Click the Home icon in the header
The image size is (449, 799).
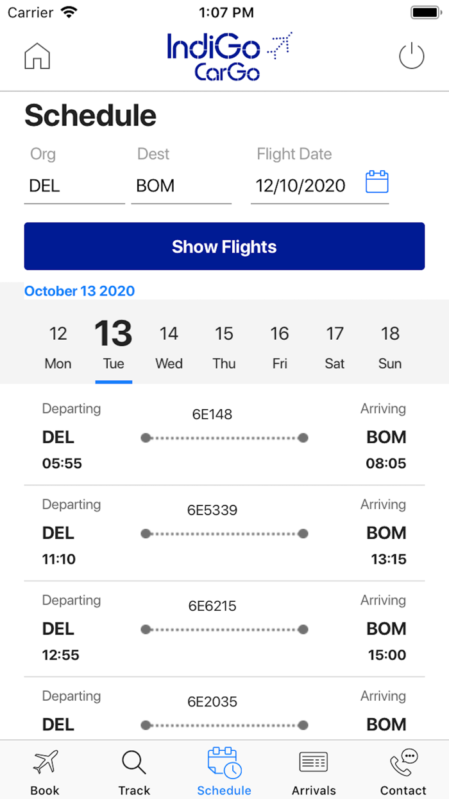(x=37, y=56)
